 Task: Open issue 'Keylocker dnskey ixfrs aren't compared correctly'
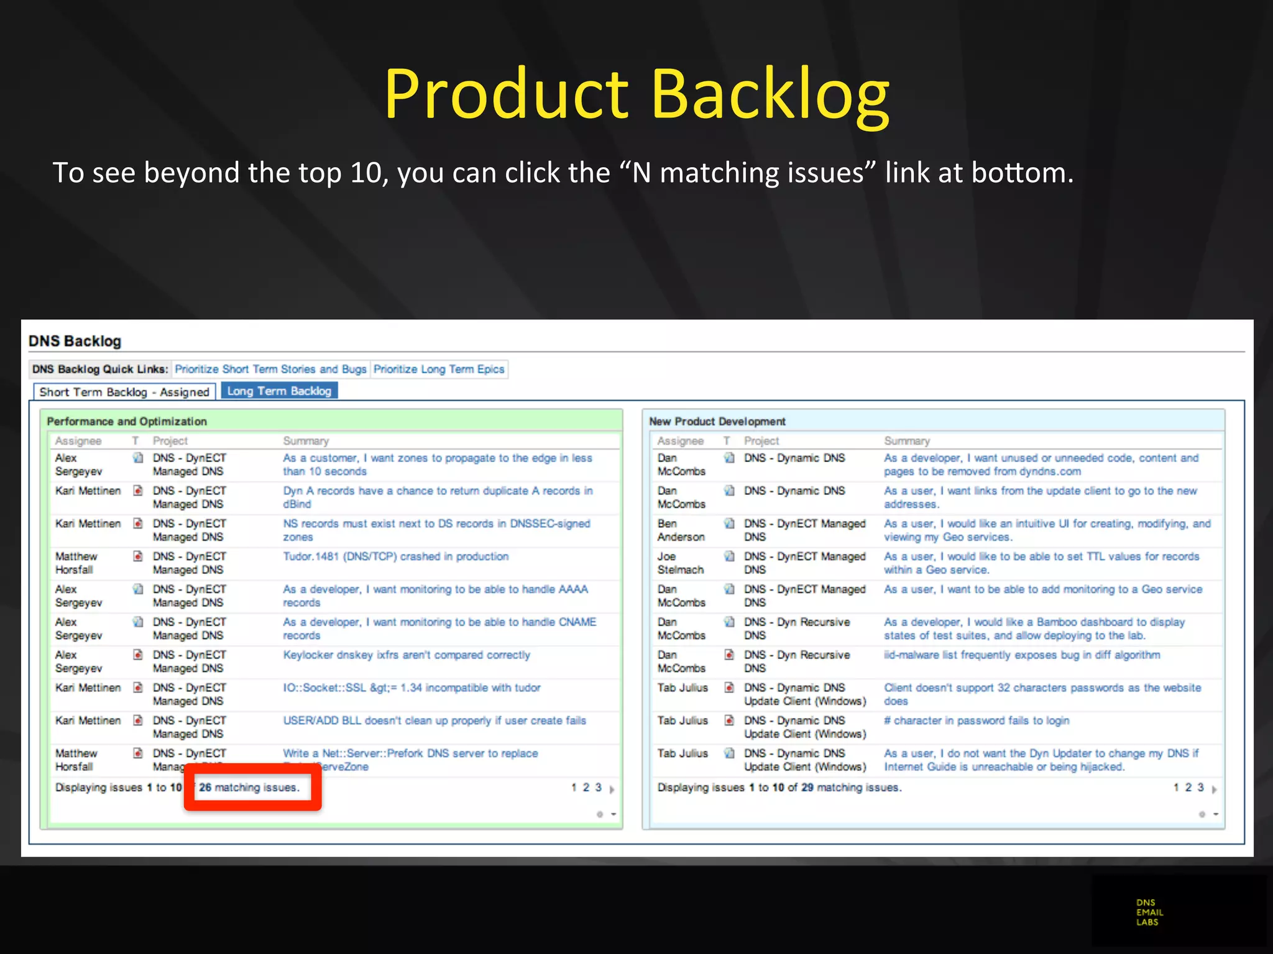click(407, 655)
